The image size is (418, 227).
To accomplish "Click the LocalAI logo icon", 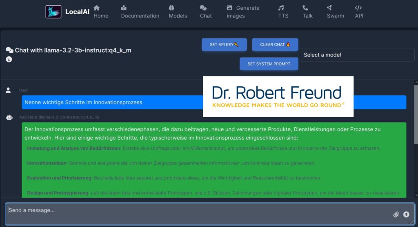I will click(53, 12).
